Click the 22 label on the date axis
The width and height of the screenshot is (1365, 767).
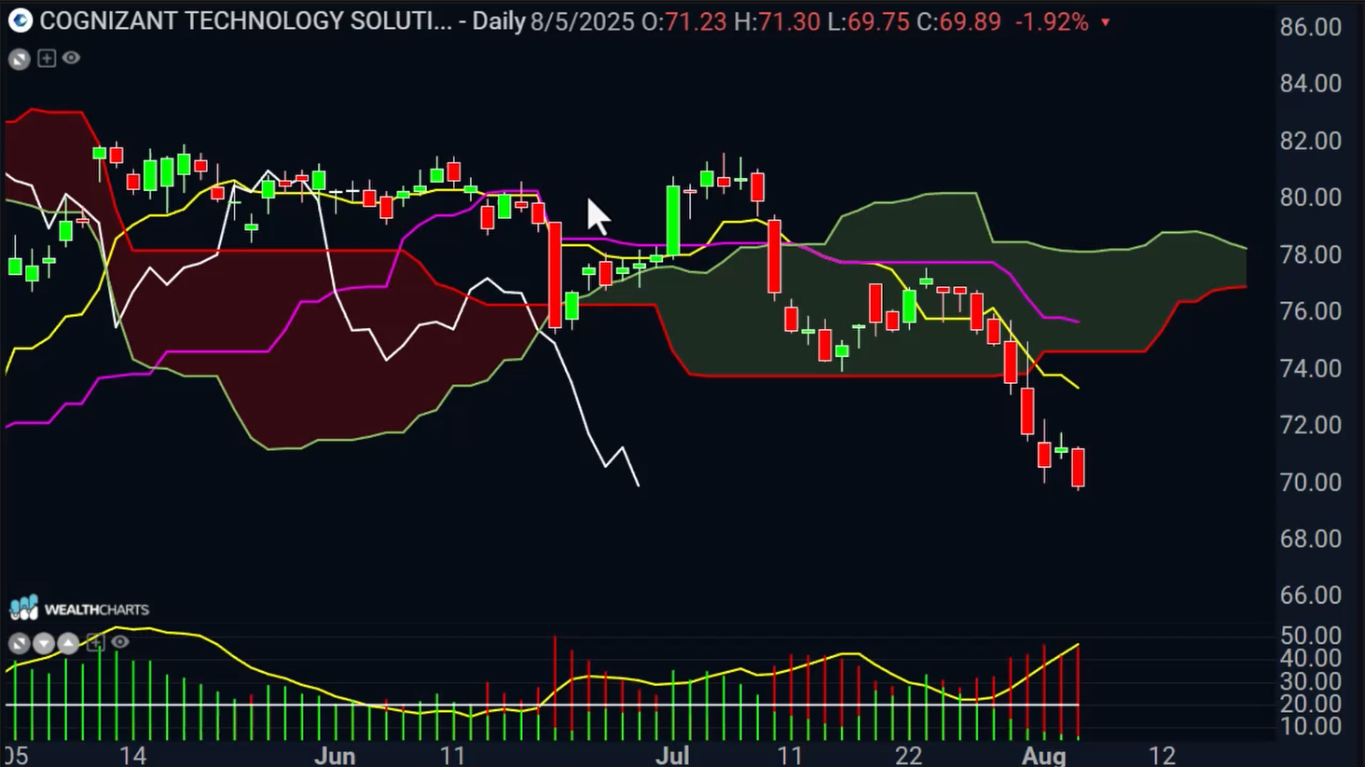[908, 755]
